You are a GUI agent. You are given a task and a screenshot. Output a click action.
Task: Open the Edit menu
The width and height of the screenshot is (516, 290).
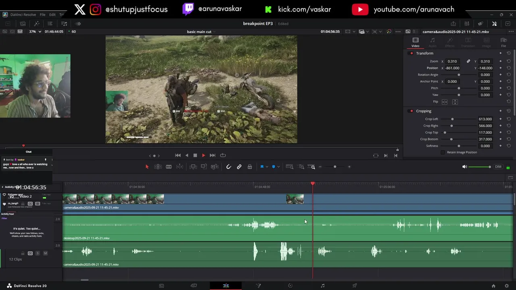coord(52,14)
